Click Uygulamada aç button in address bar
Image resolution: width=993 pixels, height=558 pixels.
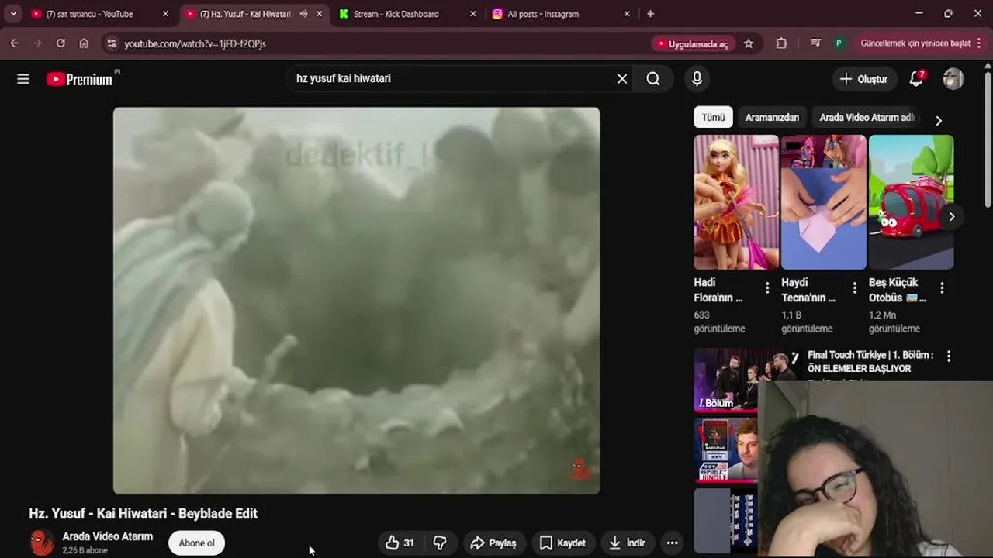pos(693,43)
